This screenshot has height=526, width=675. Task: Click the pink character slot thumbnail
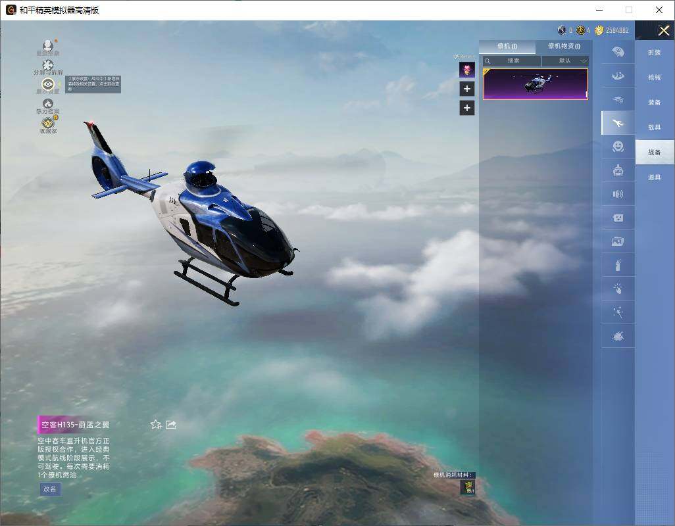(x=467, y=70)
